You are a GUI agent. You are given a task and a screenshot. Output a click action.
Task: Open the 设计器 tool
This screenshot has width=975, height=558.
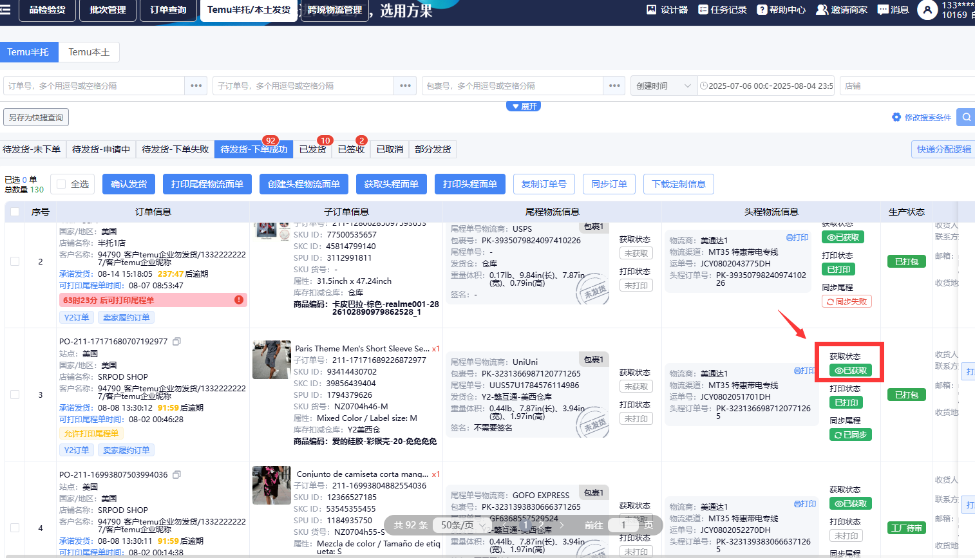pos(667,10)
